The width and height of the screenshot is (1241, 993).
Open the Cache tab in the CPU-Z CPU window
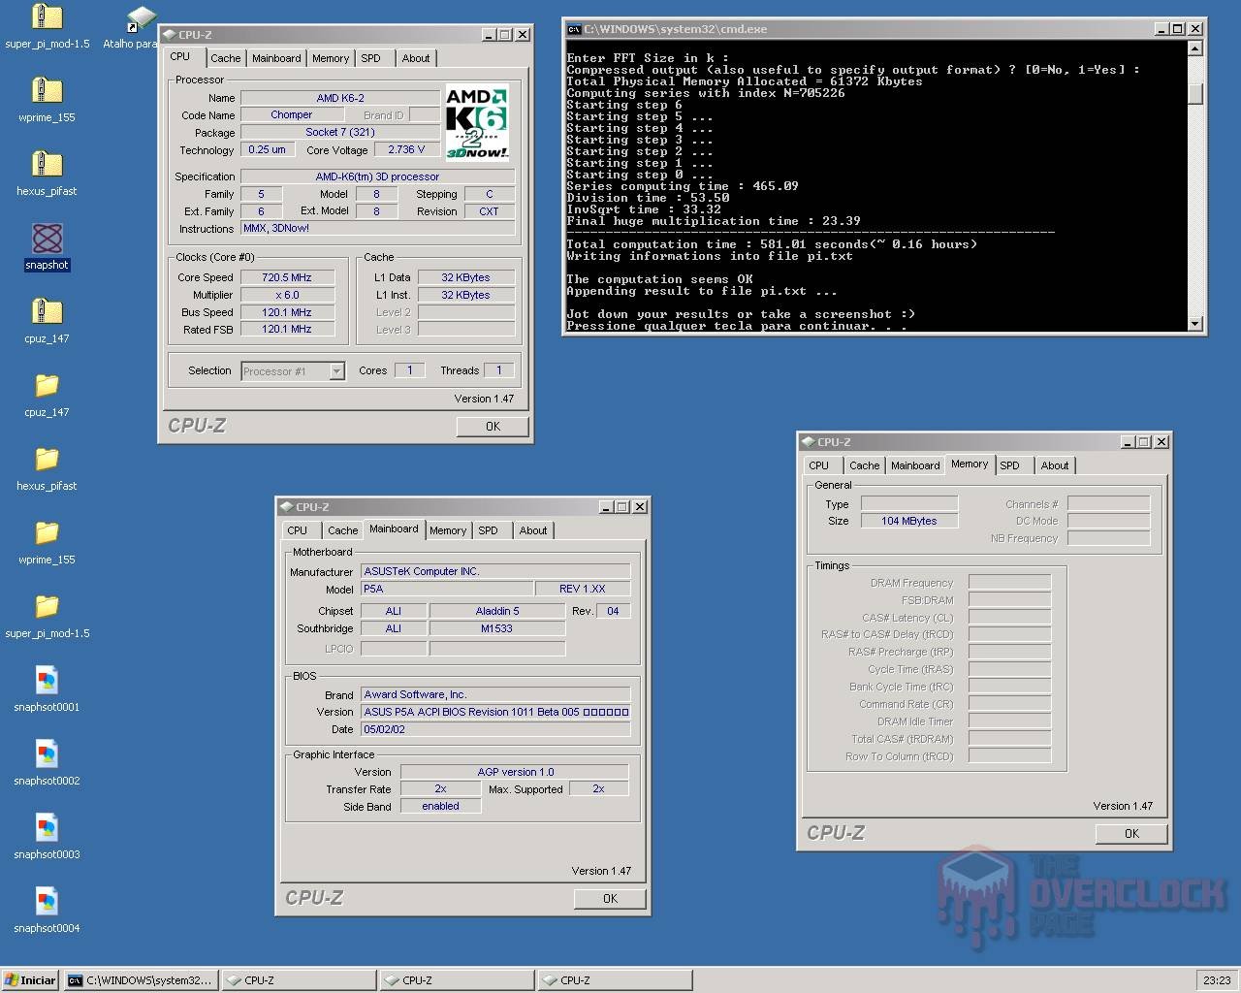click(x=226, y=58)
